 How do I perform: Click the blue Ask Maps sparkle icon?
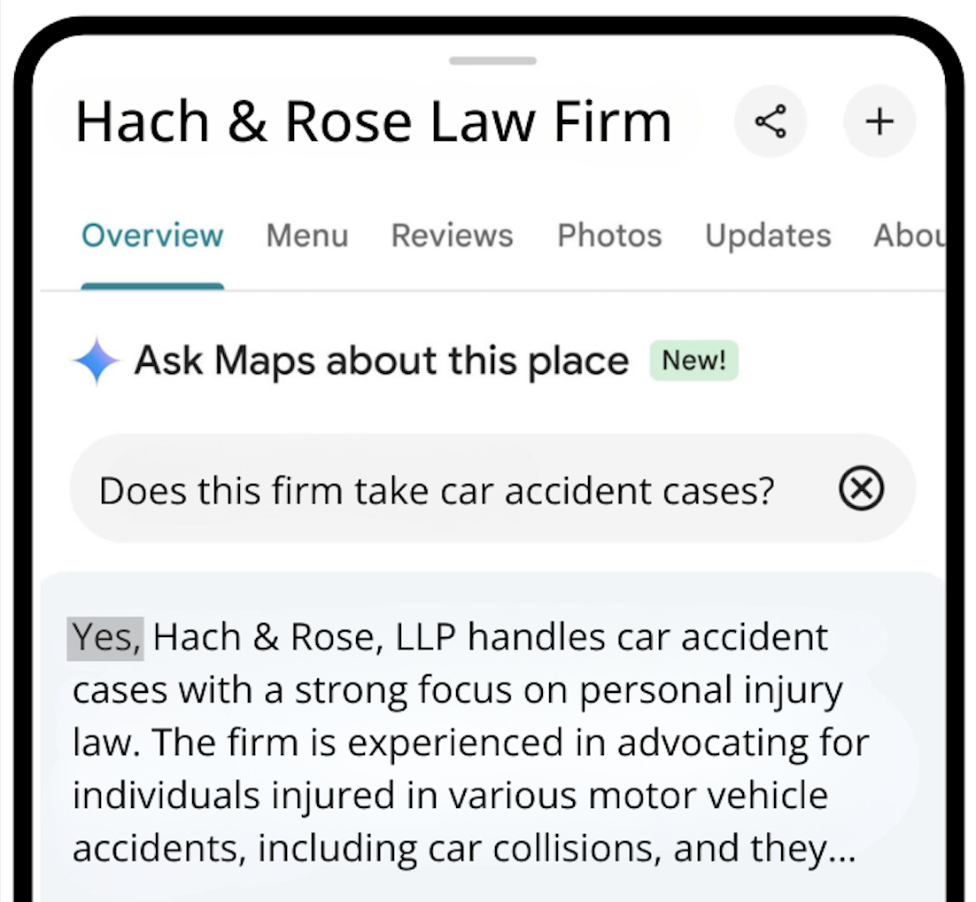[96, 361]
